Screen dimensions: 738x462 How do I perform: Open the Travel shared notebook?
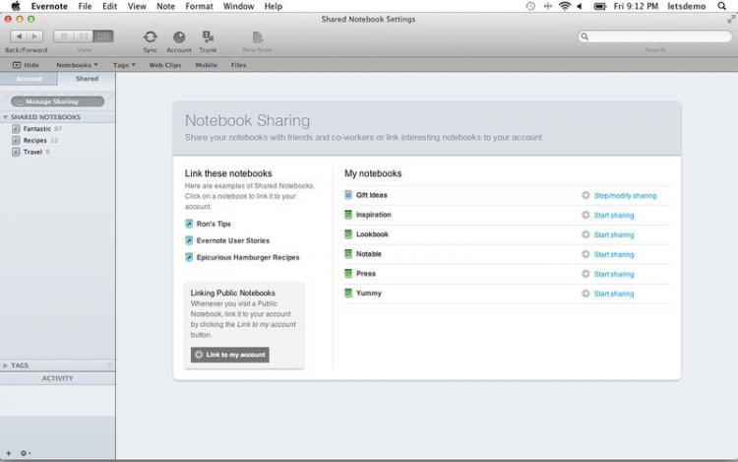point(31,152)
